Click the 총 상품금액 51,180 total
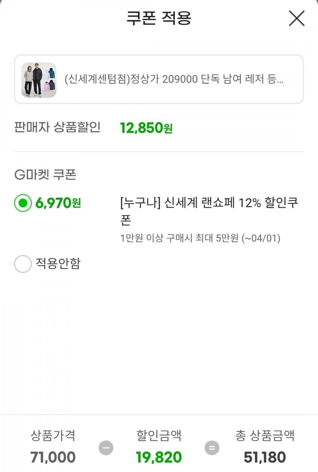 coord(265,457)
